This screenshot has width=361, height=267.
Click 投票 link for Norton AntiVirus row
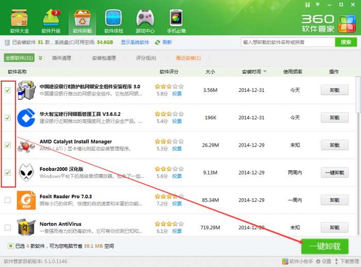click(x=177, y=231)
